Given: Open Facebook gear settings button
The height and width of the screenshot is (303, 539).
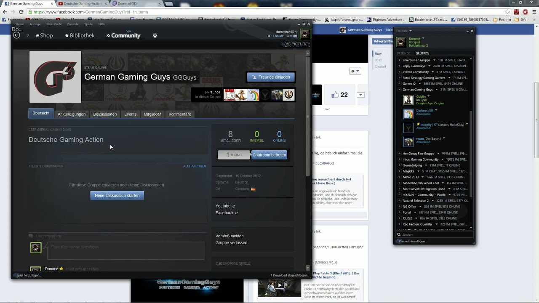Looking at the screenshot, I should point(355,71).
